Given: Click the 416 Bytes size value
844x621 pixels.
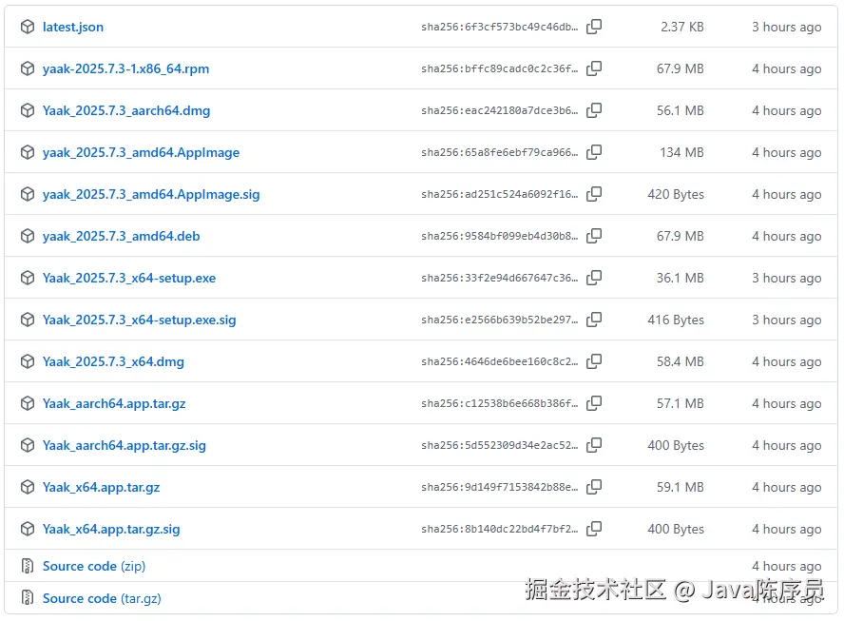Looking at the screenshot, I should click(676, 320).
